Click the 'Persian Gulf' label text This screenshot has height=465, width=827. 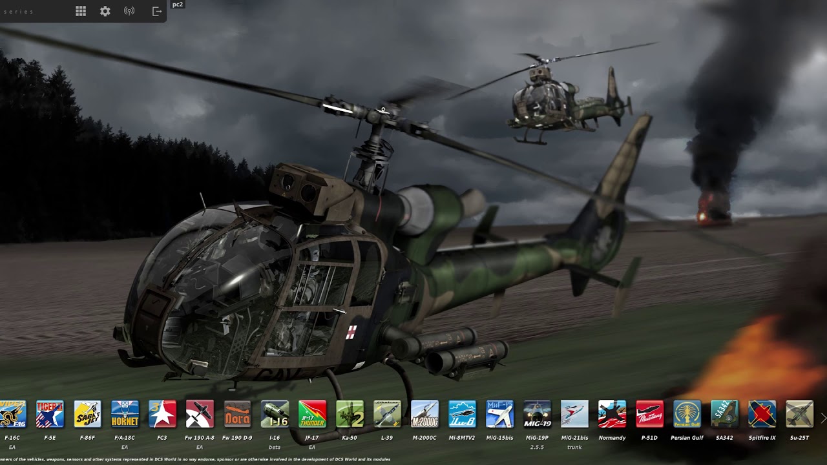[x=687, y=438]
